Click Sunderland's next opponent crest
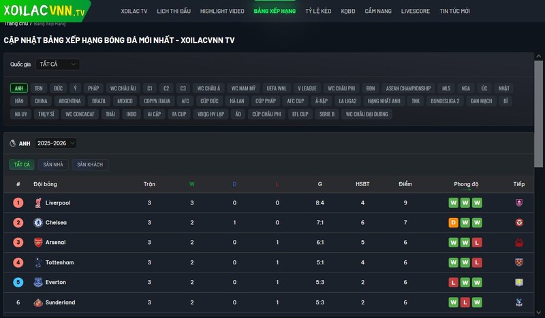The height and width of the screenshot is (318, 545). pos(519,302)
